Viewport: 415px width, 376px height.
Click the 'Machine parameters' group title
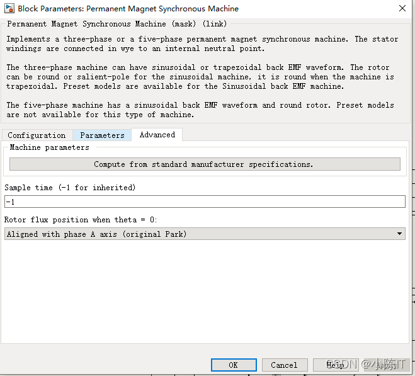[50, 147]
